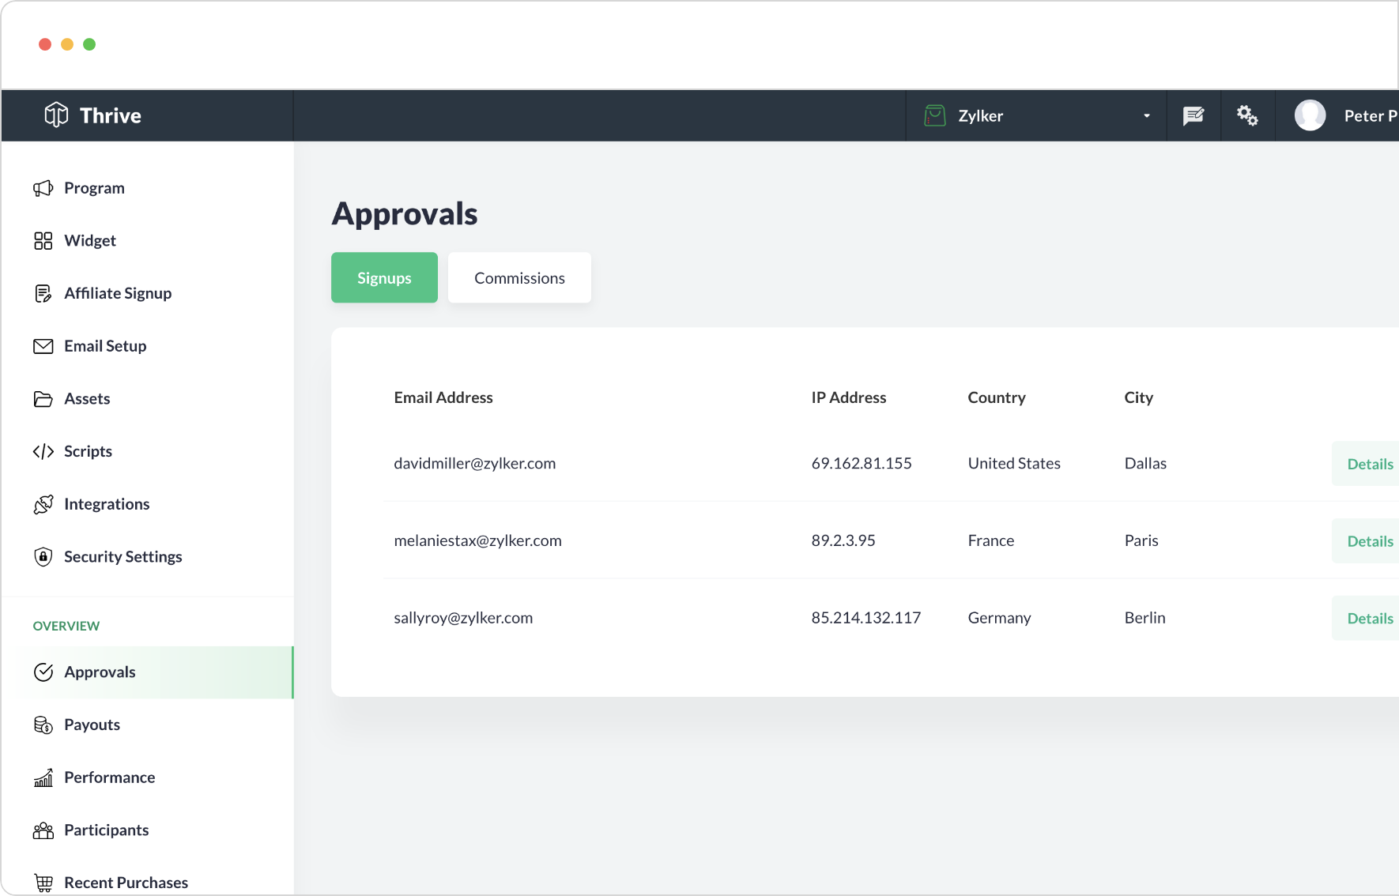Open Widget in the sidebar
The height and width of the screenshot is (896, 1399).
(x=90, y=241)
